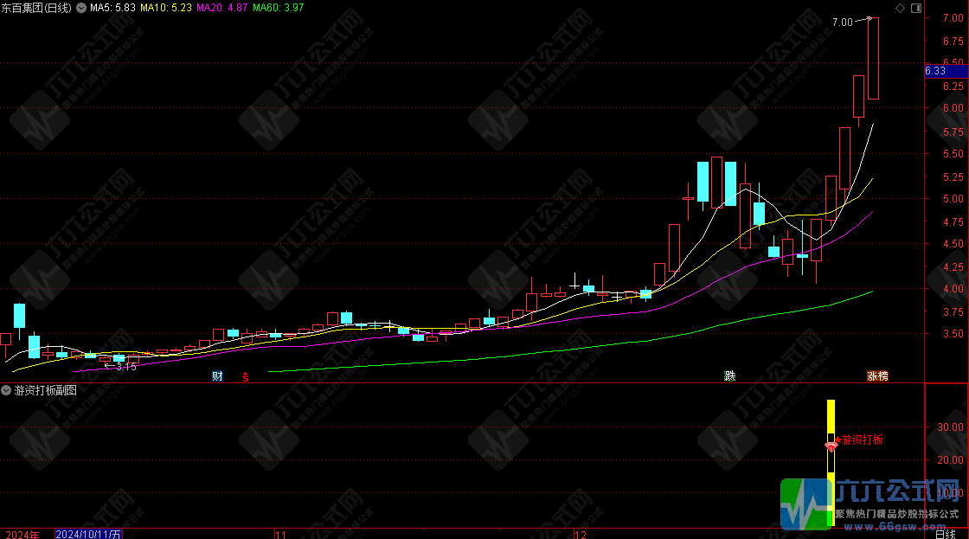Image resolution: width=969 pixels, height=539 pixels.
Task: Click the red $ marker icon
Action: [x=245, y=376]
